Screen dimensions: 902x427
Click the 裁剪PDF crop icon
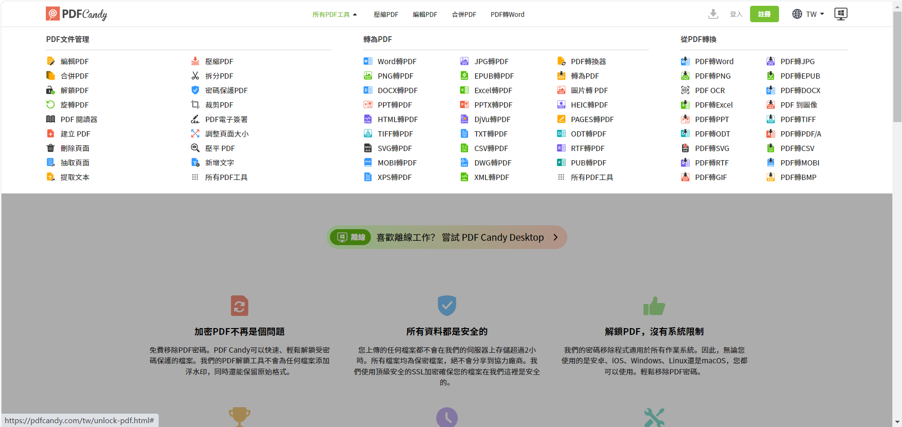click(195, 105)
